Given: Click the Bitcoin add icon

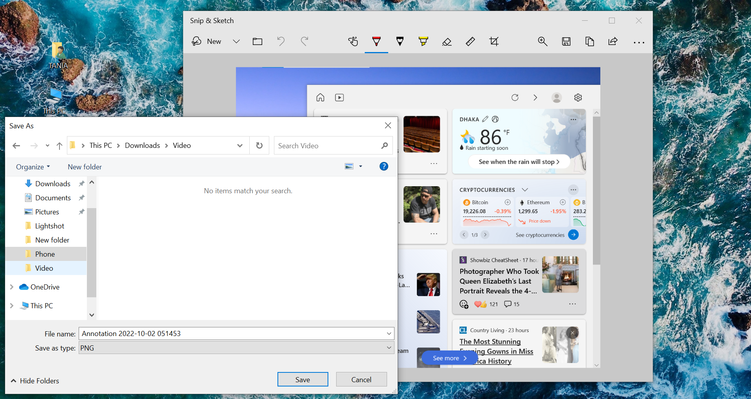Looking at the screenshot, I should pos(508,202).
